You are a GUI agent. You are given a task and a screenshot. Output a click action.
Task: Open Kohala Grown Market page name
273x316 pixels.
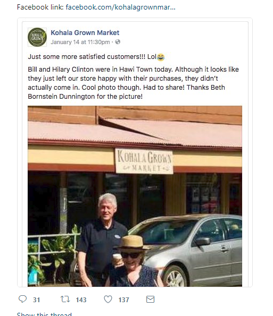85,32
